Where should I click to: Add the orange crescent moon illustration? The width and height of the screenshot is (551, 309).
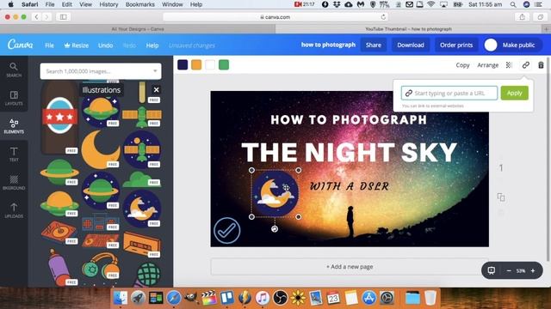[x=101, y=149]
